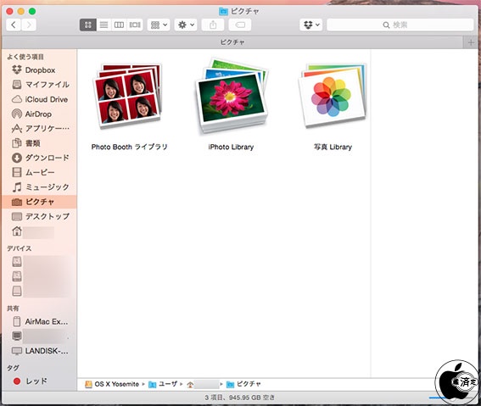Switch to column view mode
The height and width of the screenshot is (406, 481).
click(119, 25)
